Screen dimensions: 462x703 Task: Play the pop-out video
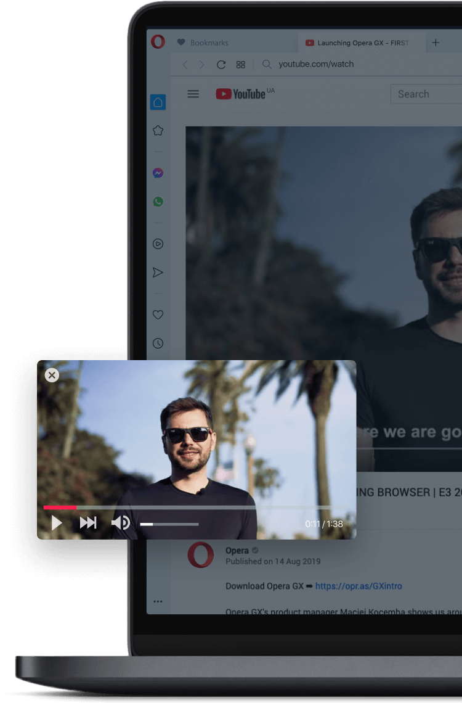pos(57,524)
